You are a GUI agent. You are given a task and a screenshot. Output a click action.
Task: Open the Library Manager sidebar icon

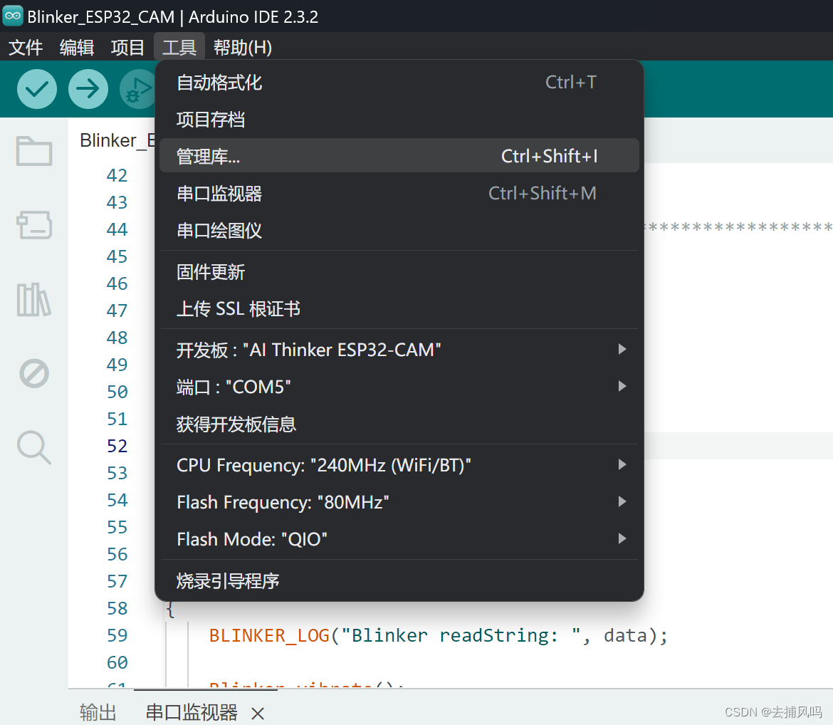(34, 300)
